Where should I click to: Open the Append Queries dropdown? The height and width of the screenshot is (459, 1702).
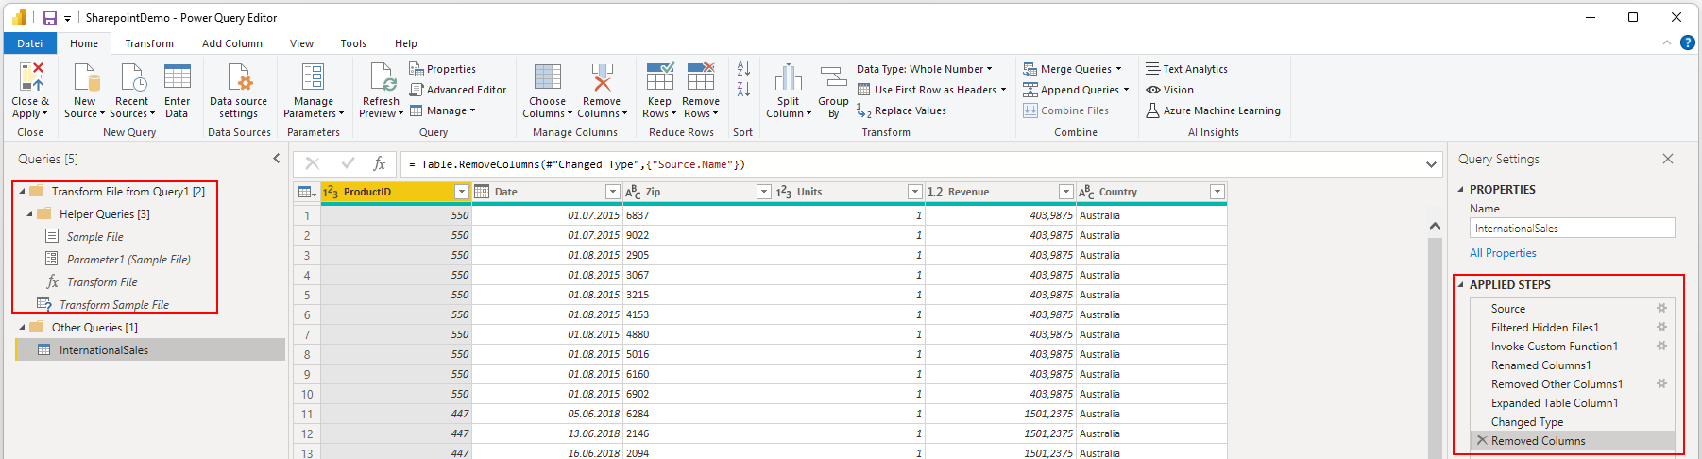(x=1076, y=90)
